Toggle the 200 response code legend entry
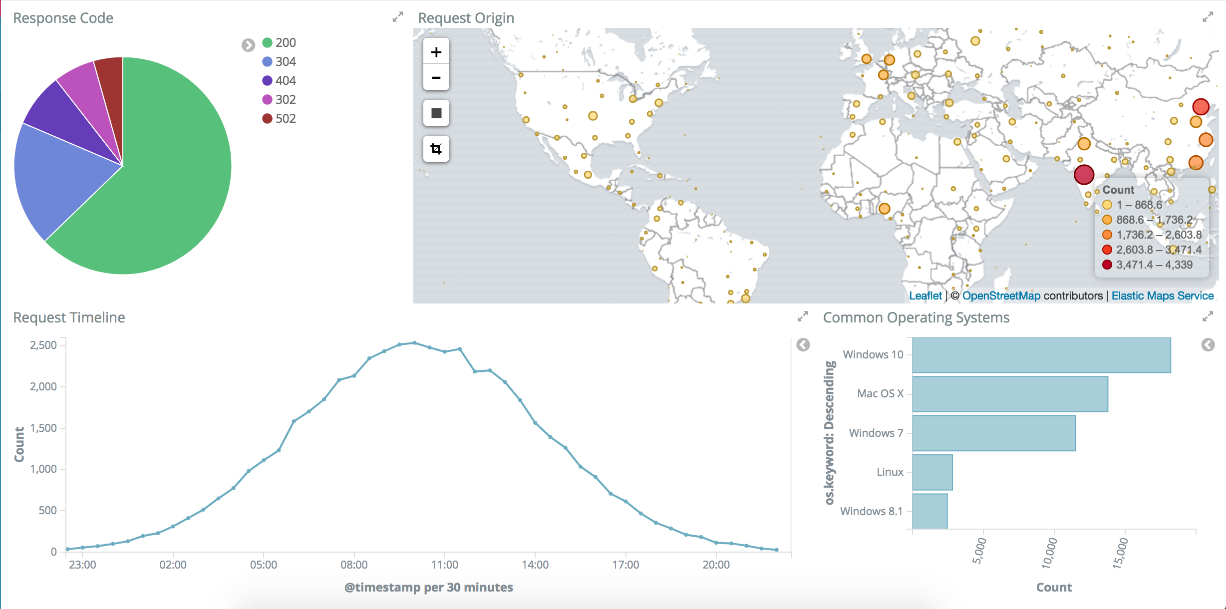Screen dimensions: 1226x609 [x=285, y=43]
